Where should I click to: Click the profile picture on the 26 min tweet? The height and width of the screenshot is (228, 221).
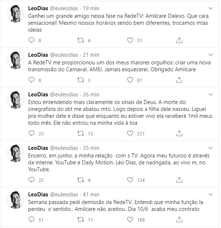click(16, 100)
